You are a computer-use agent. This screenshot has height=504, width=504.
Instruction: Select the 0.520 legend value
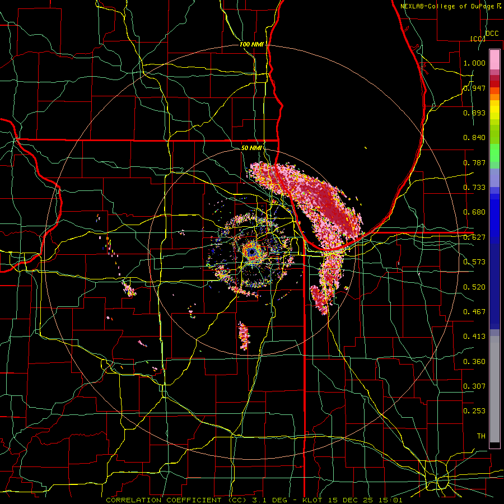tap(474, 287)
